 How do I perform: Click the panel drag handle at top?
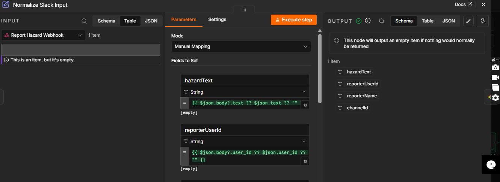244,10
